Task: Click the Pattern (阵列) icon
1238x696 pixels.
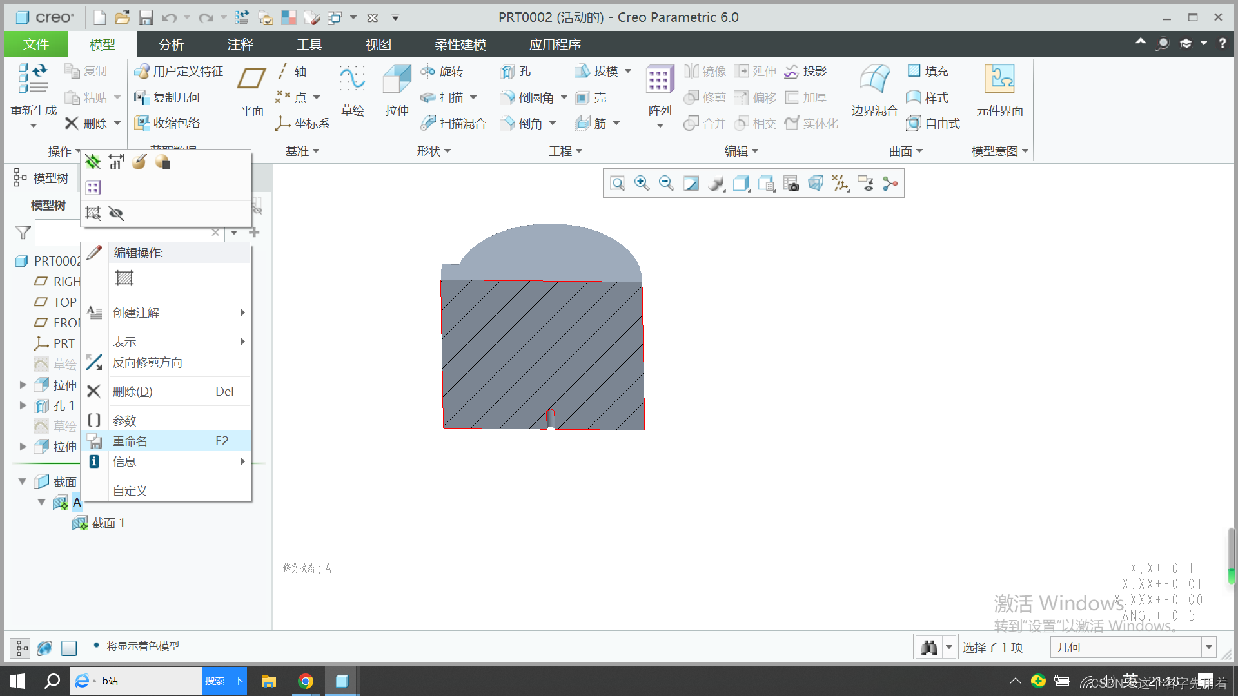Action: 660,80
